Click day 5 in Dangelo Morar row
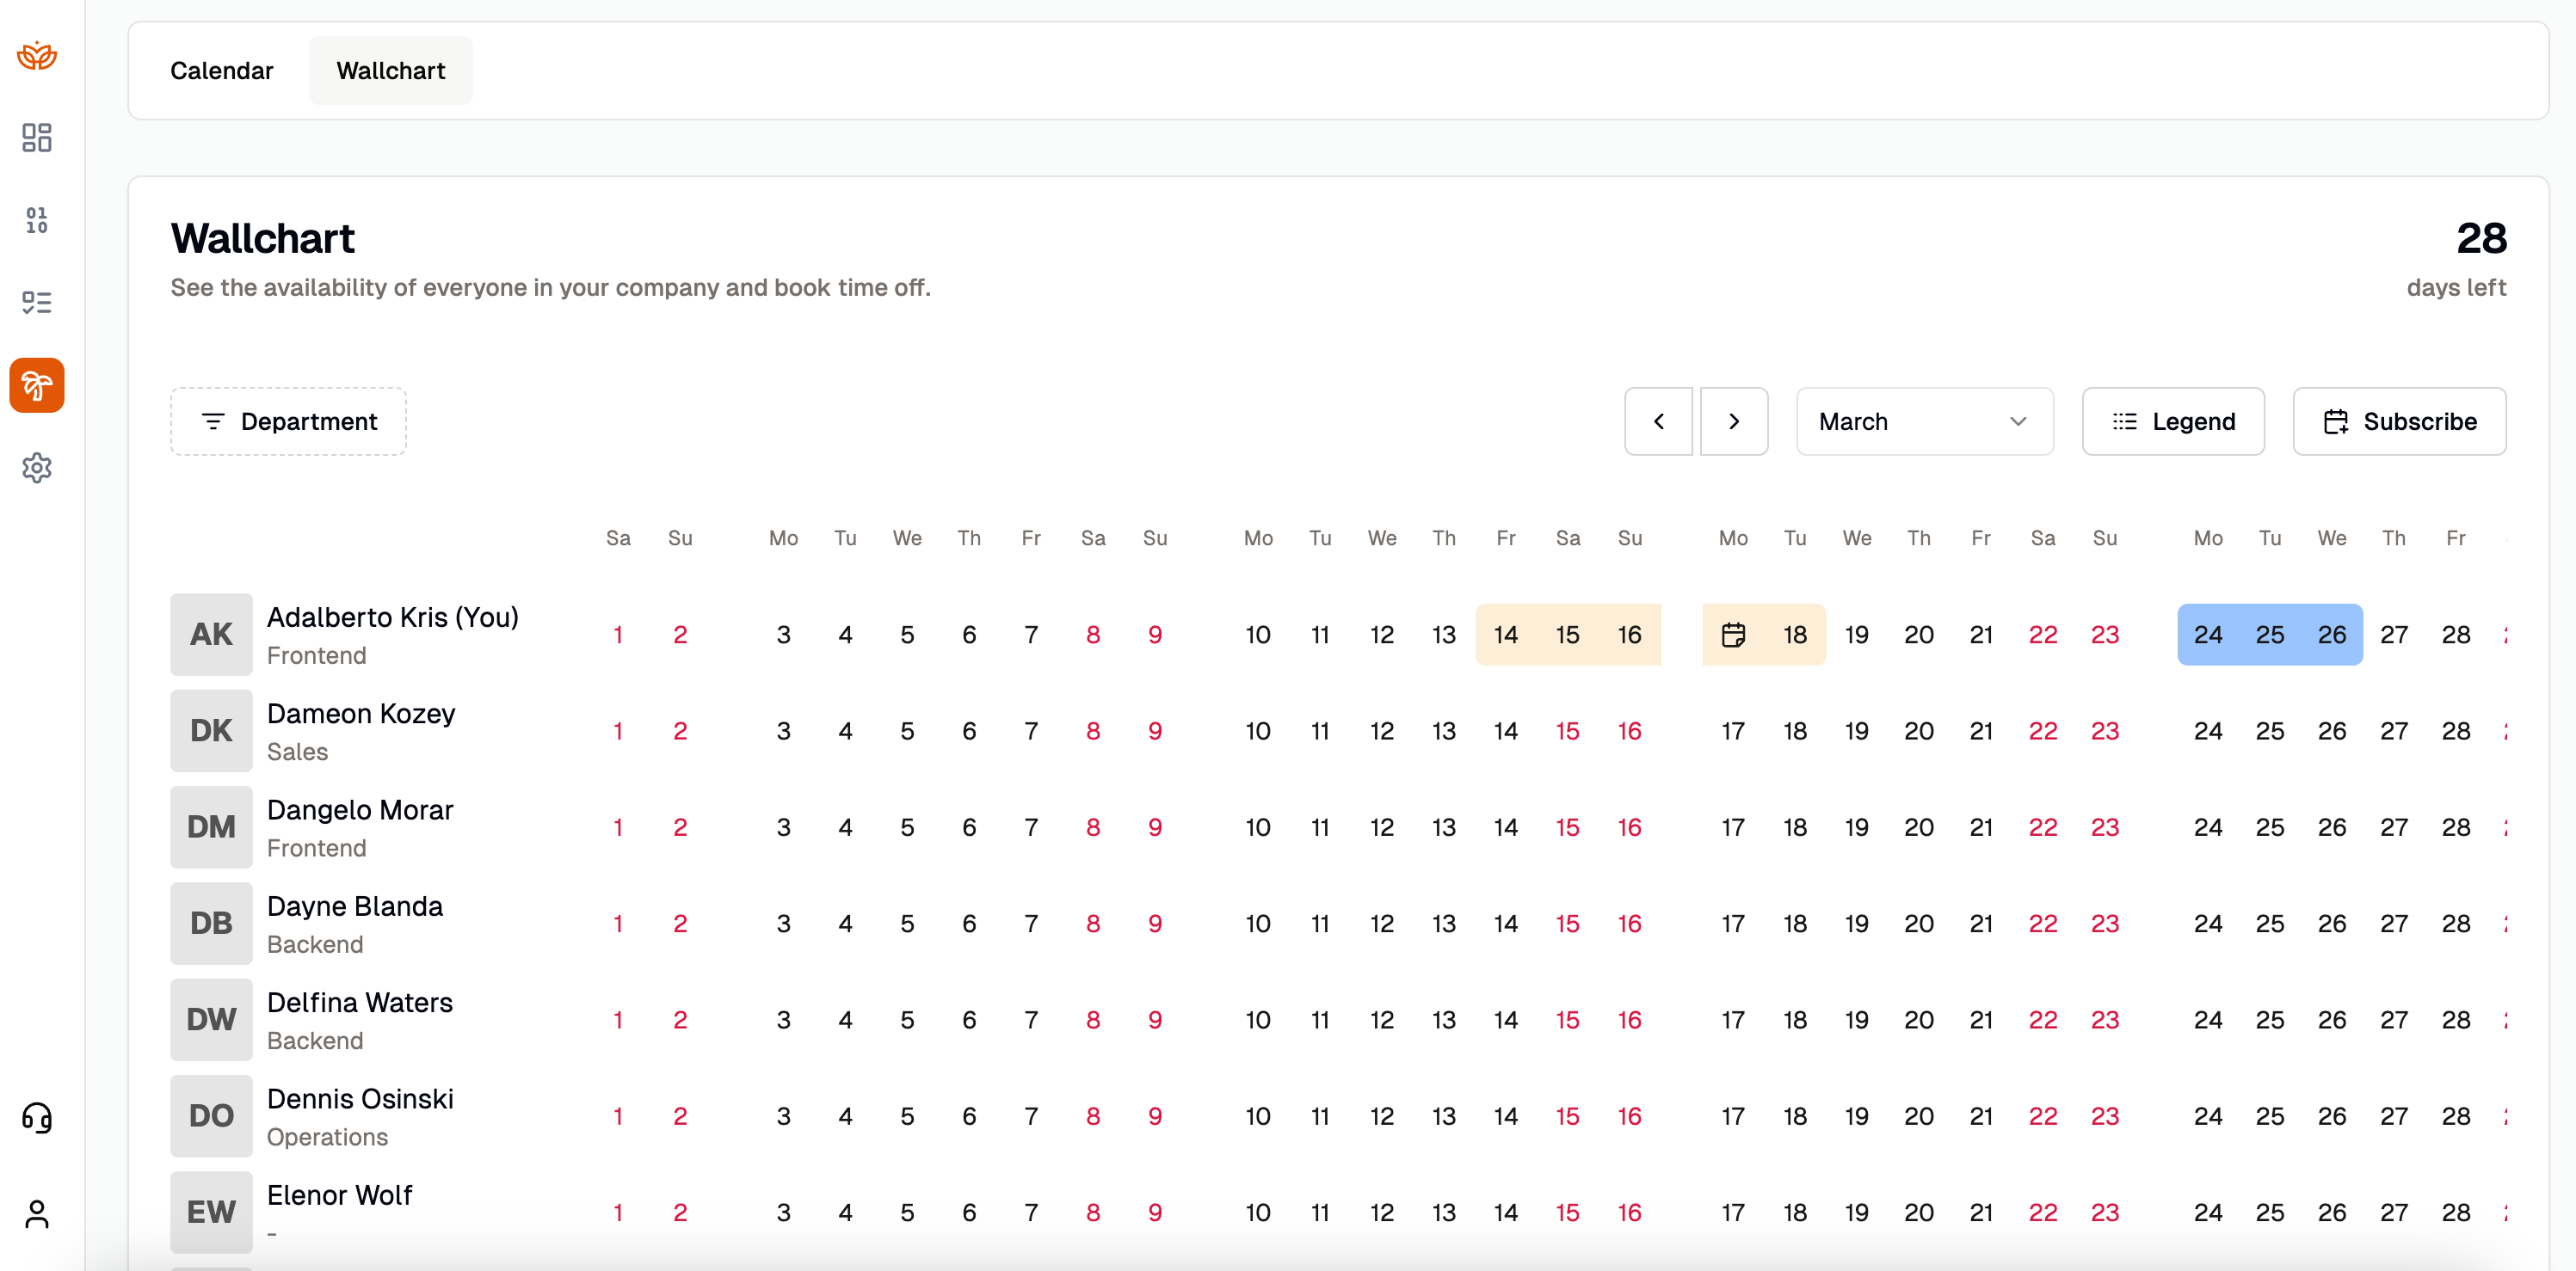Viewport: 2576px width, 1271px height. (x=907, y=826)
